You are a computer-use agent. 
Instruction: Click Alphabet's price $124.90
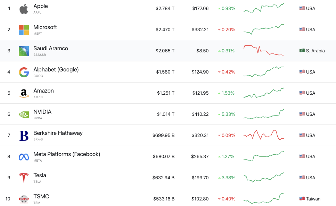click(x=200, y=72)
